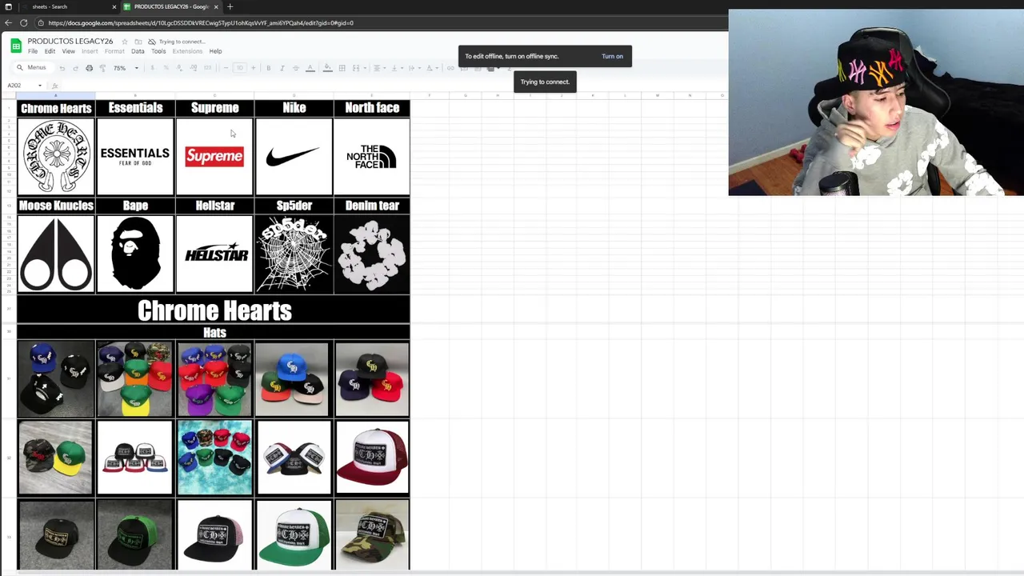
Task: Open the Text wrapping dropdown
Action: [414, 68]
